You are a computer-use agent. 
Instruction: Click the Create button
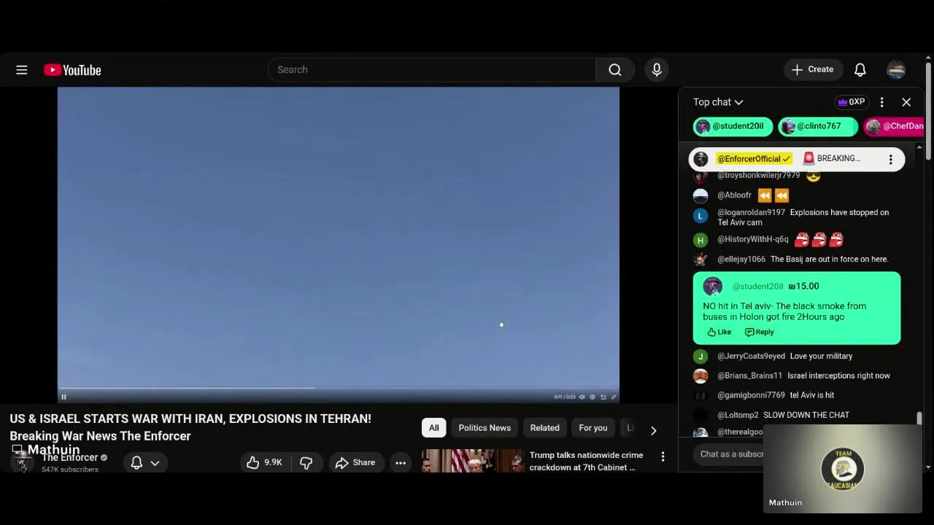pos(813,69)
